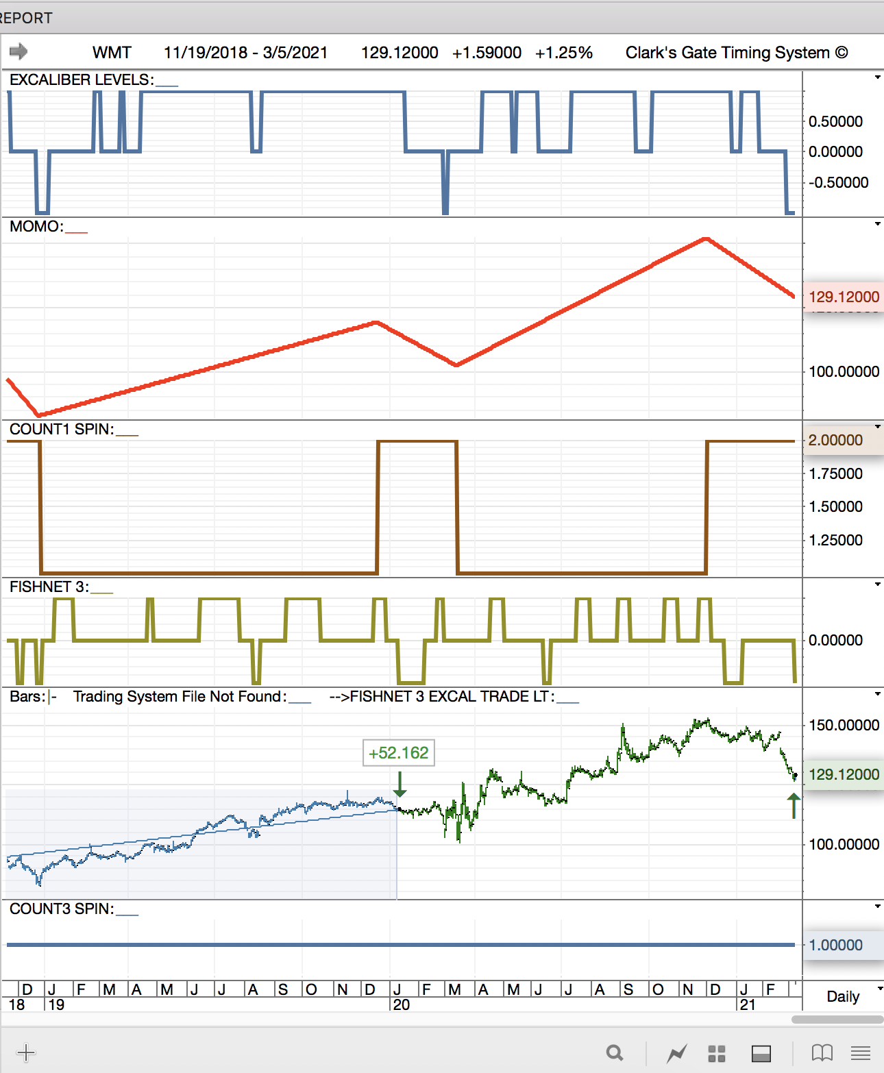Click the 2.00000 COUNT1 SPIN value tag
This screenshot has height=1073, width=884.
[844, 440]
